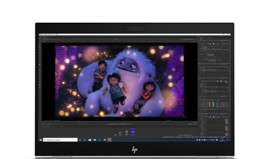Toggle red channel in top properties panel
The width and height of the screenshot is (272, 159).
click(x=210, y=44)
